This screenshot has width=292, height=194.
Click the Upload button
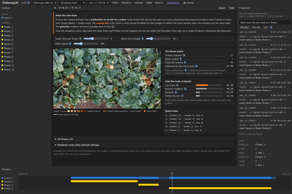click(x=188, y=3)
